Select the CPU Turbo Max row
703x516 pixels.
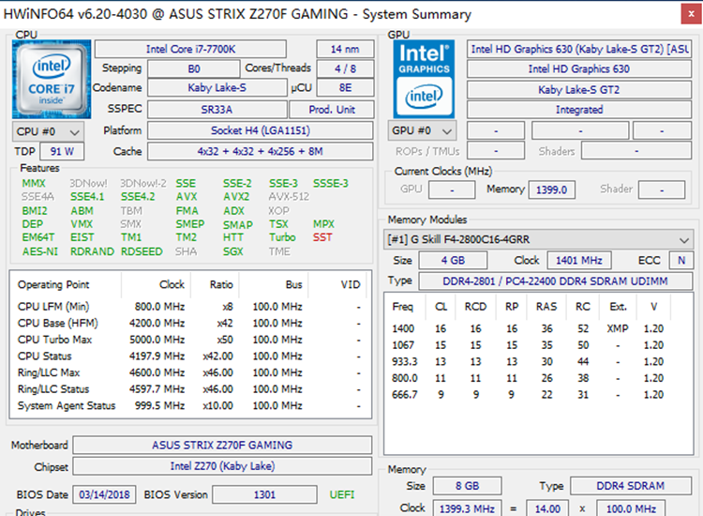pyautogui.click(x=190, y=340)
